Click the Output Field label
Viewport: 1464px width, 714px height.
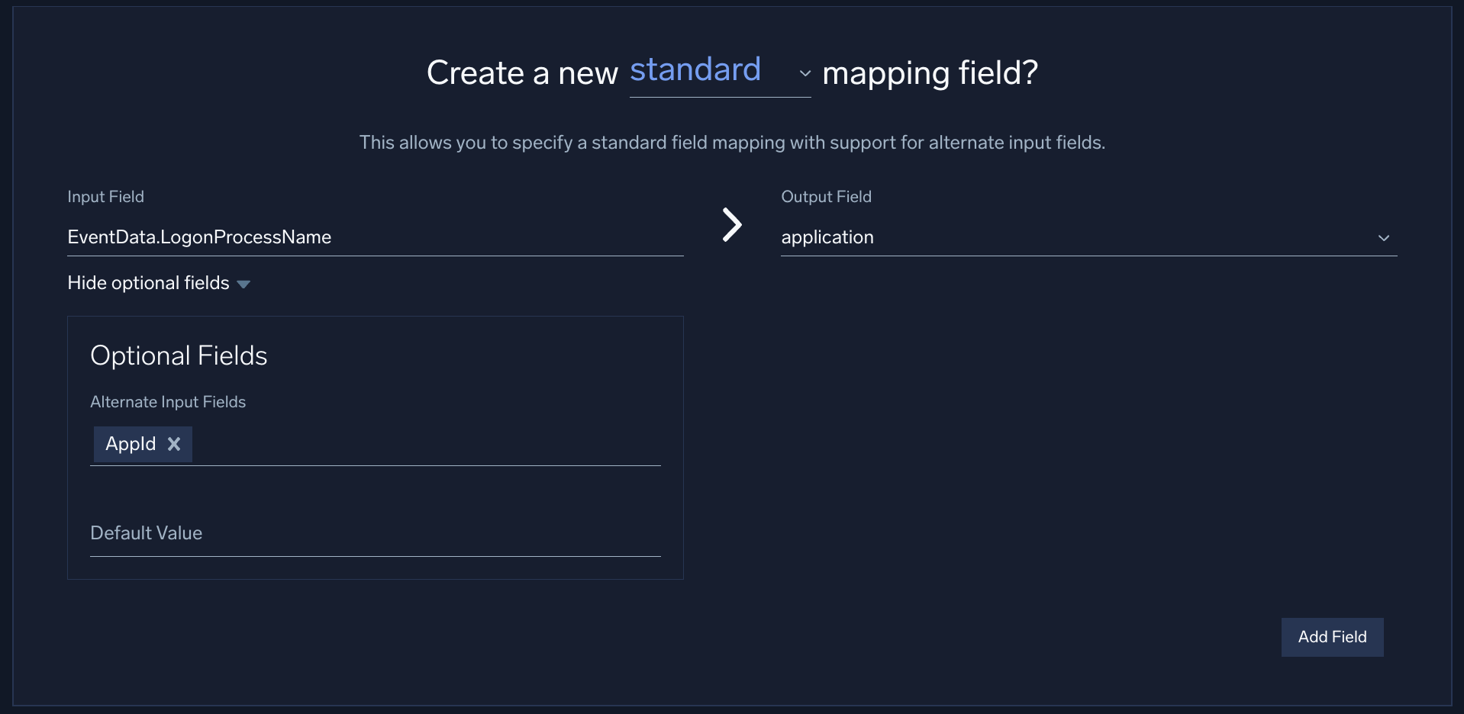tap(826, 196)
